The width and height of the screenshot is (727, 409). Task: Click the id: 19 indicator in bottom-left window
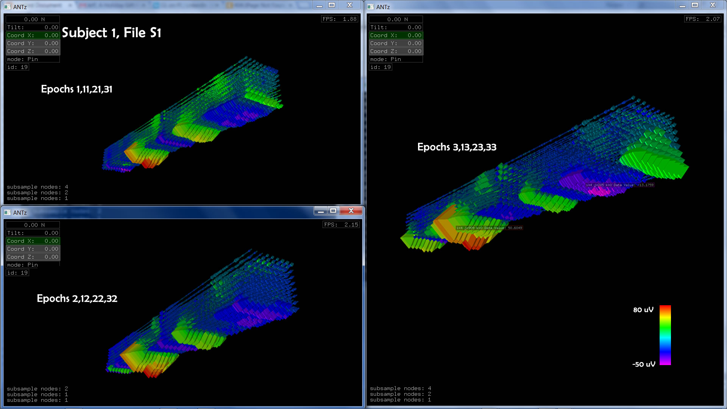pyautogui.click(x=17, y=273)
